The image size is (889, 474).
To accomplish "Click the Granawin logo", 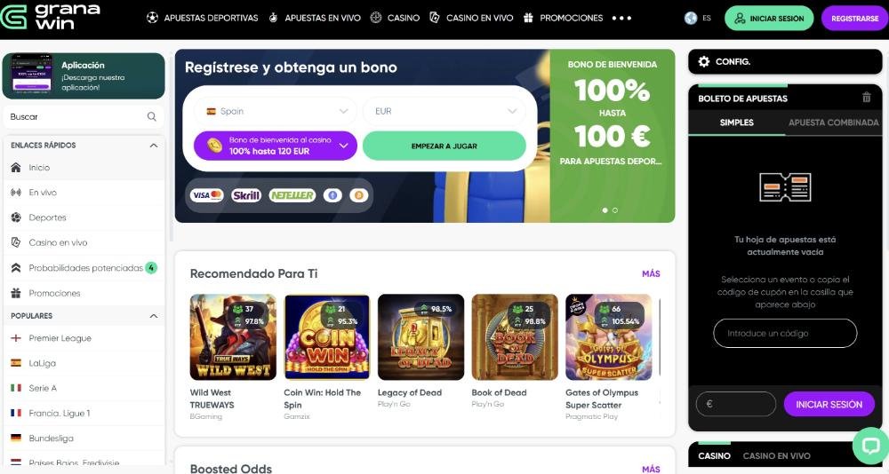I will point(51,17).
